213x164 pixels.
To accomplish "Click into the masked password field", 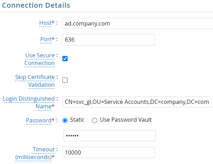I will (110, 136).
